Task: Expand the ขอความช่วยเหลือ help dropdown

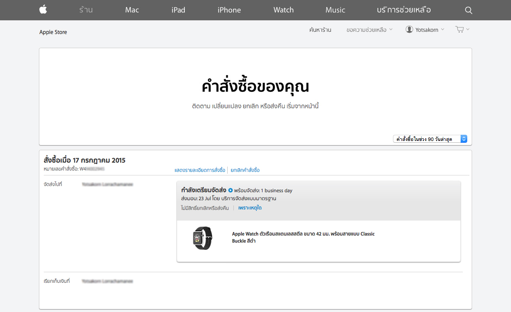Action: 369,30
